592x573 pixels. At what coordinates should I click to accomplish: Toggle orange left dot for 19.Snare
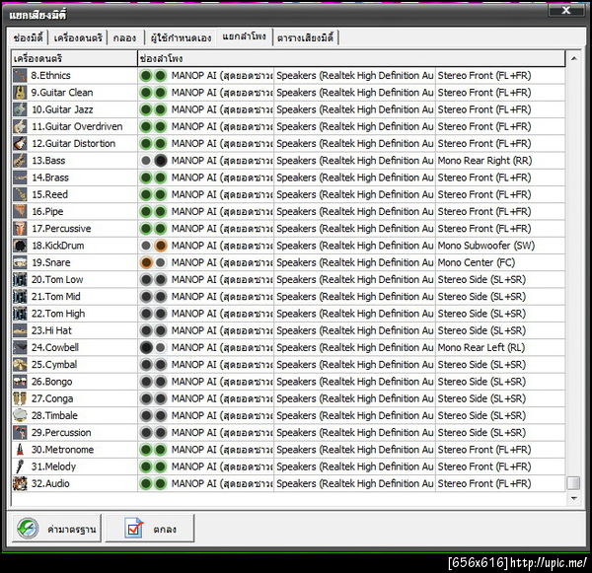[146, 262]
